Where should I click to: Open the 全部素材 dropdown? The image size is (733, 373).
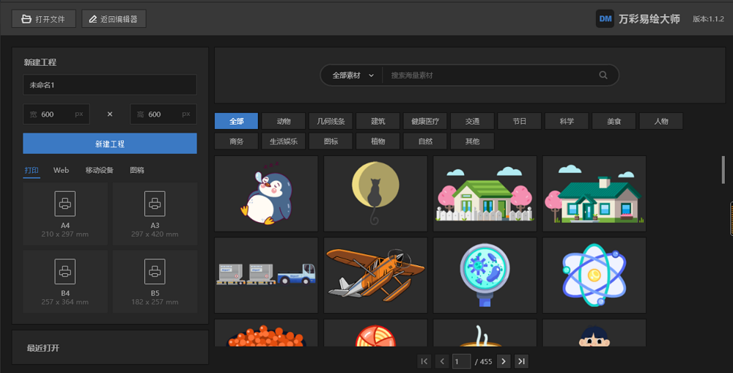pyautogui.click(x=353, y=75)
